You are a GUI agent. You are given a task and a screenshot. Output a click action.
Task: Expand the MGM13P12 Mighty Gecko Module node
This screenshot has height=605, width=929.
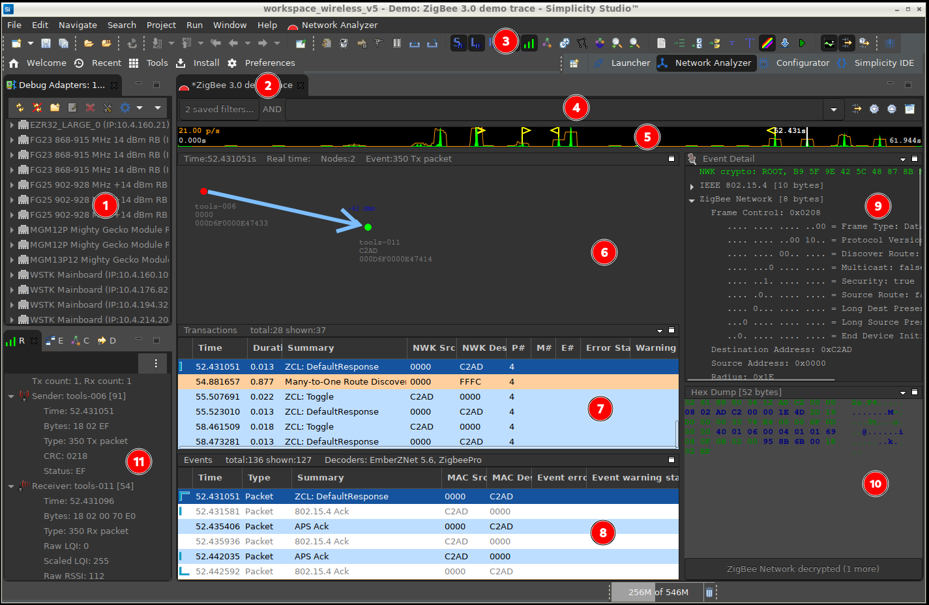coord(12,259)
